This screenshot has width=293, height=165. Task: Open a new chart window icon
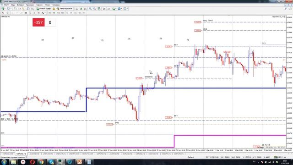pos(3,9)
